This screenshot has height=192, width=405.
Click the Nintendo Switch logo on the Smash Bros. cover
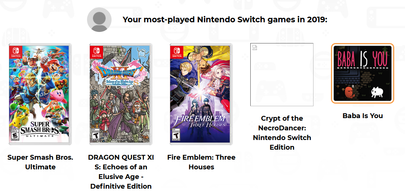[15, 51]
